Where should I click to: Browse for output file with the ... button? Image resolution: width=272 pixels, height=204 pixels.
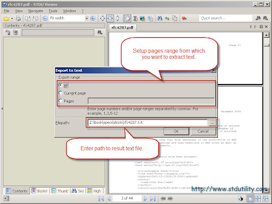point(212,123)
